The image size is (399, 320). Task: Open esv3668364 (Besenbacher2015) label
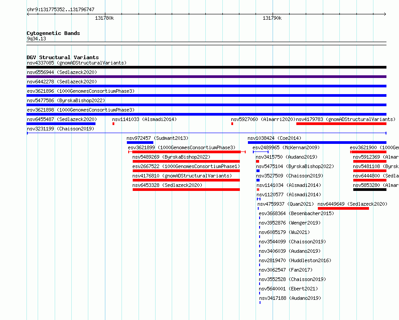pyautogui.click(x=296, y=213)
